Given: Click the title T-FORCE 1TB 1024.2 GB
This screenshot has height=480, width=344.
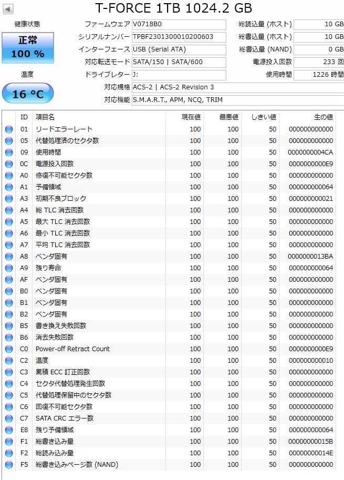Looking at the screenshot, I should (173, 8).
